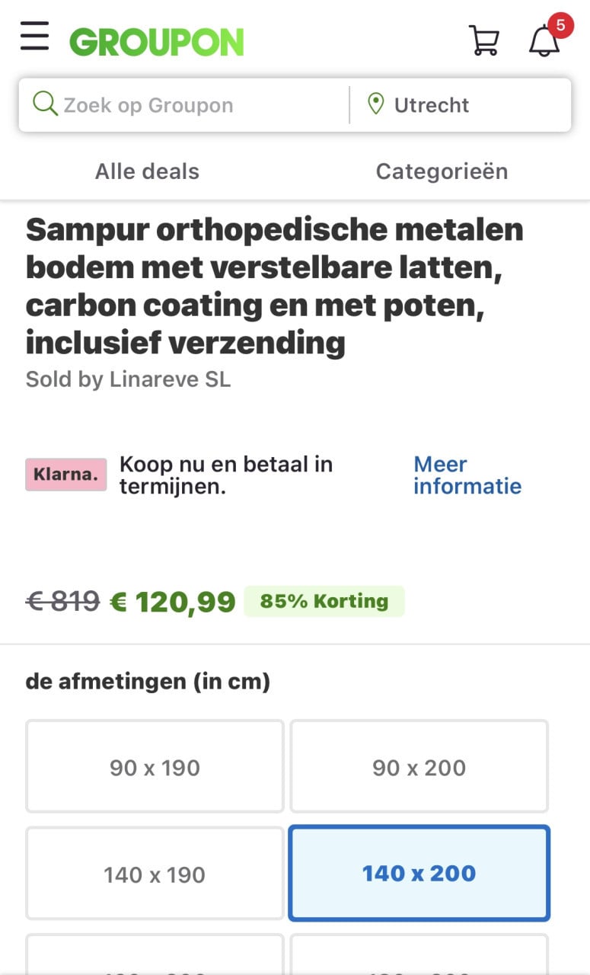Open the hamburger menu

(34, 36)
